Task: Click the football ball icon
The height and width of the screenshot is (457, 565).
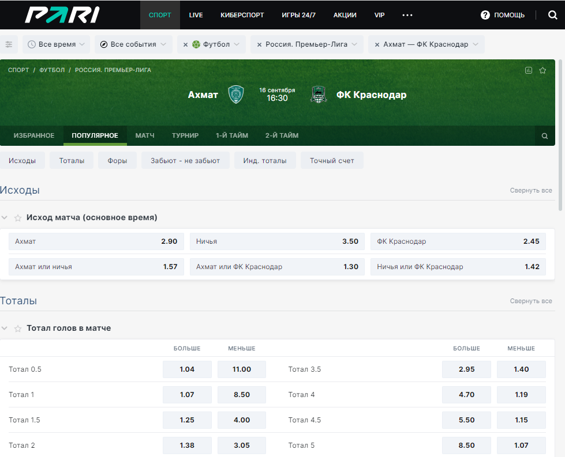Action: (x=196, y=44)
